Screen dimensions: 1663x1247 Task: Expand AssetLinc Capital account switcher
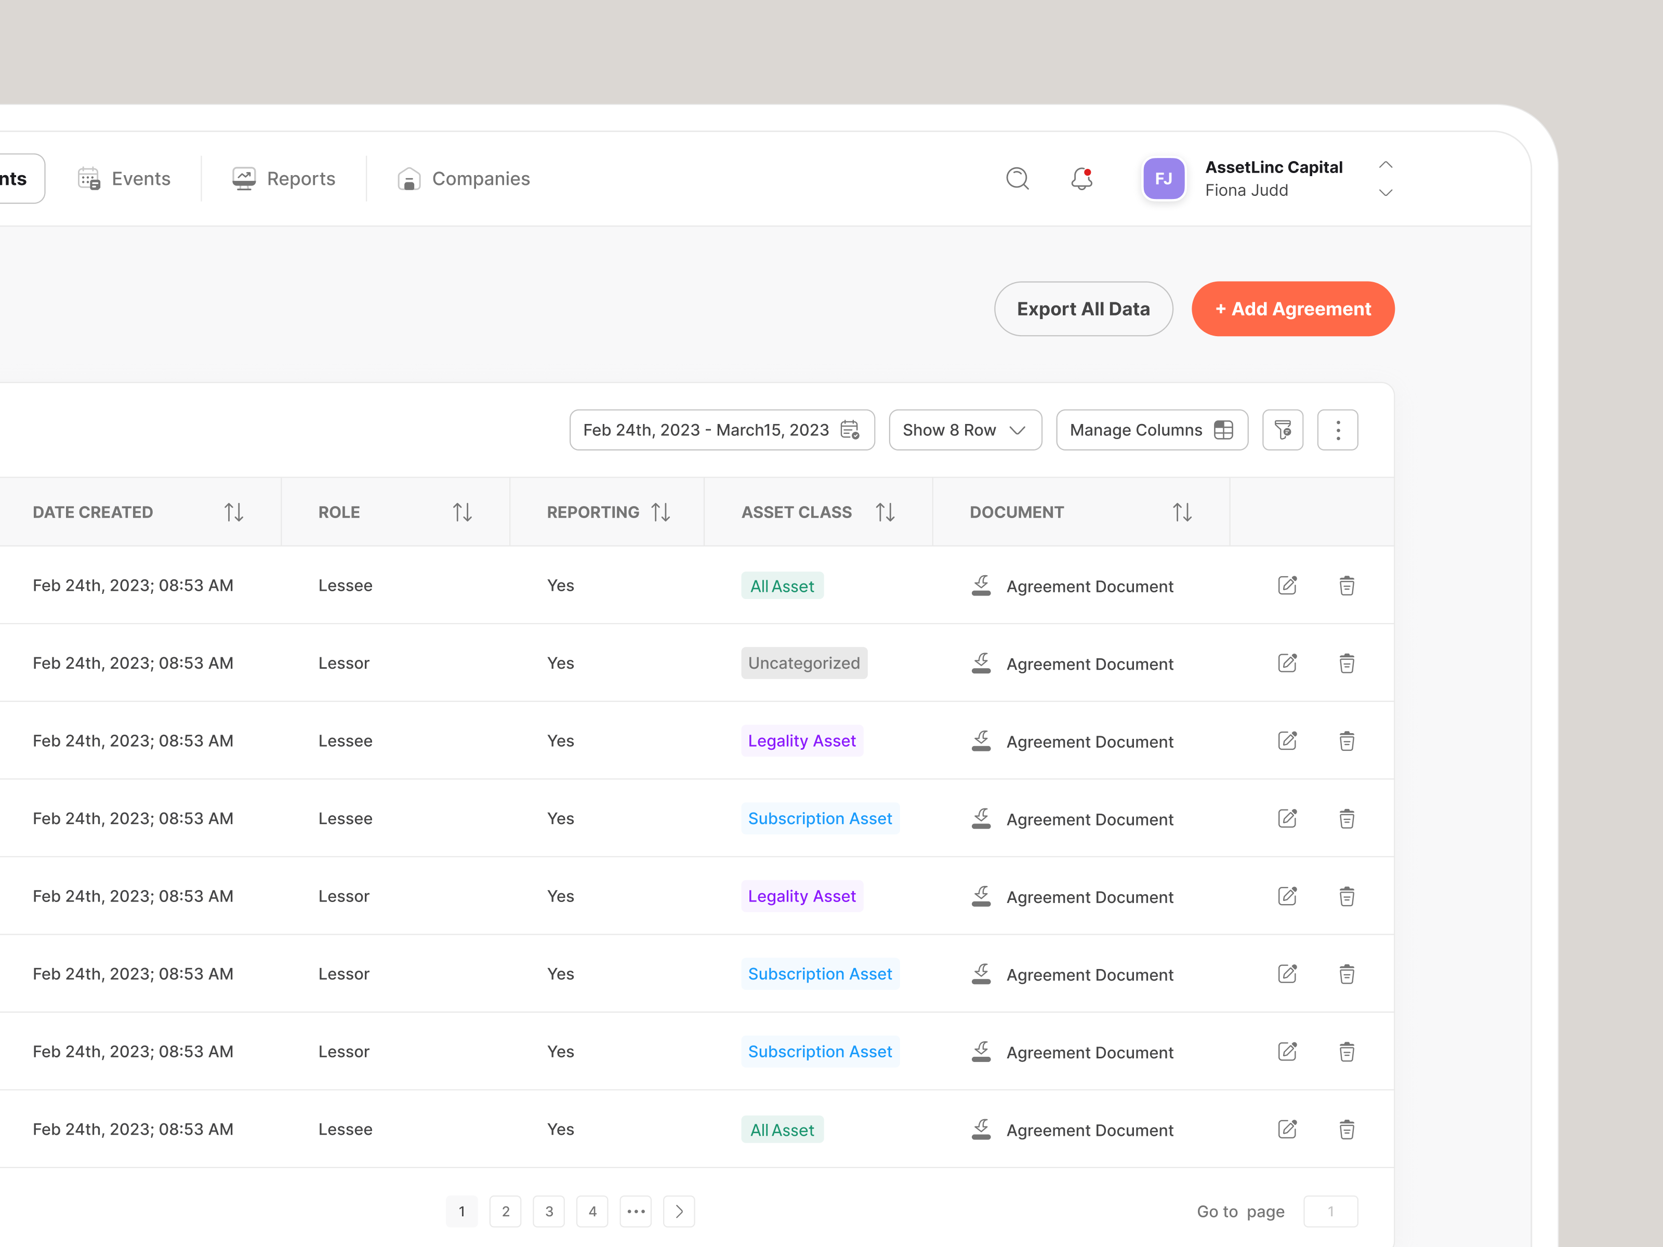[1385, 179]
